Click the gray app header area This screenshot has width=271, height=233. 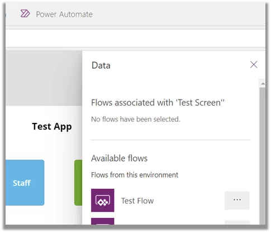pos(44,78)
